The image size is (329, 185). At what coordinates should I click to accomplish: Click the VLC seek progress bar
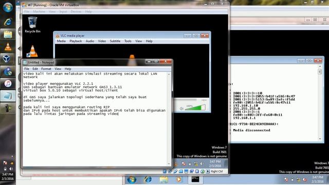pyautogui.click(x=185, y=100)
